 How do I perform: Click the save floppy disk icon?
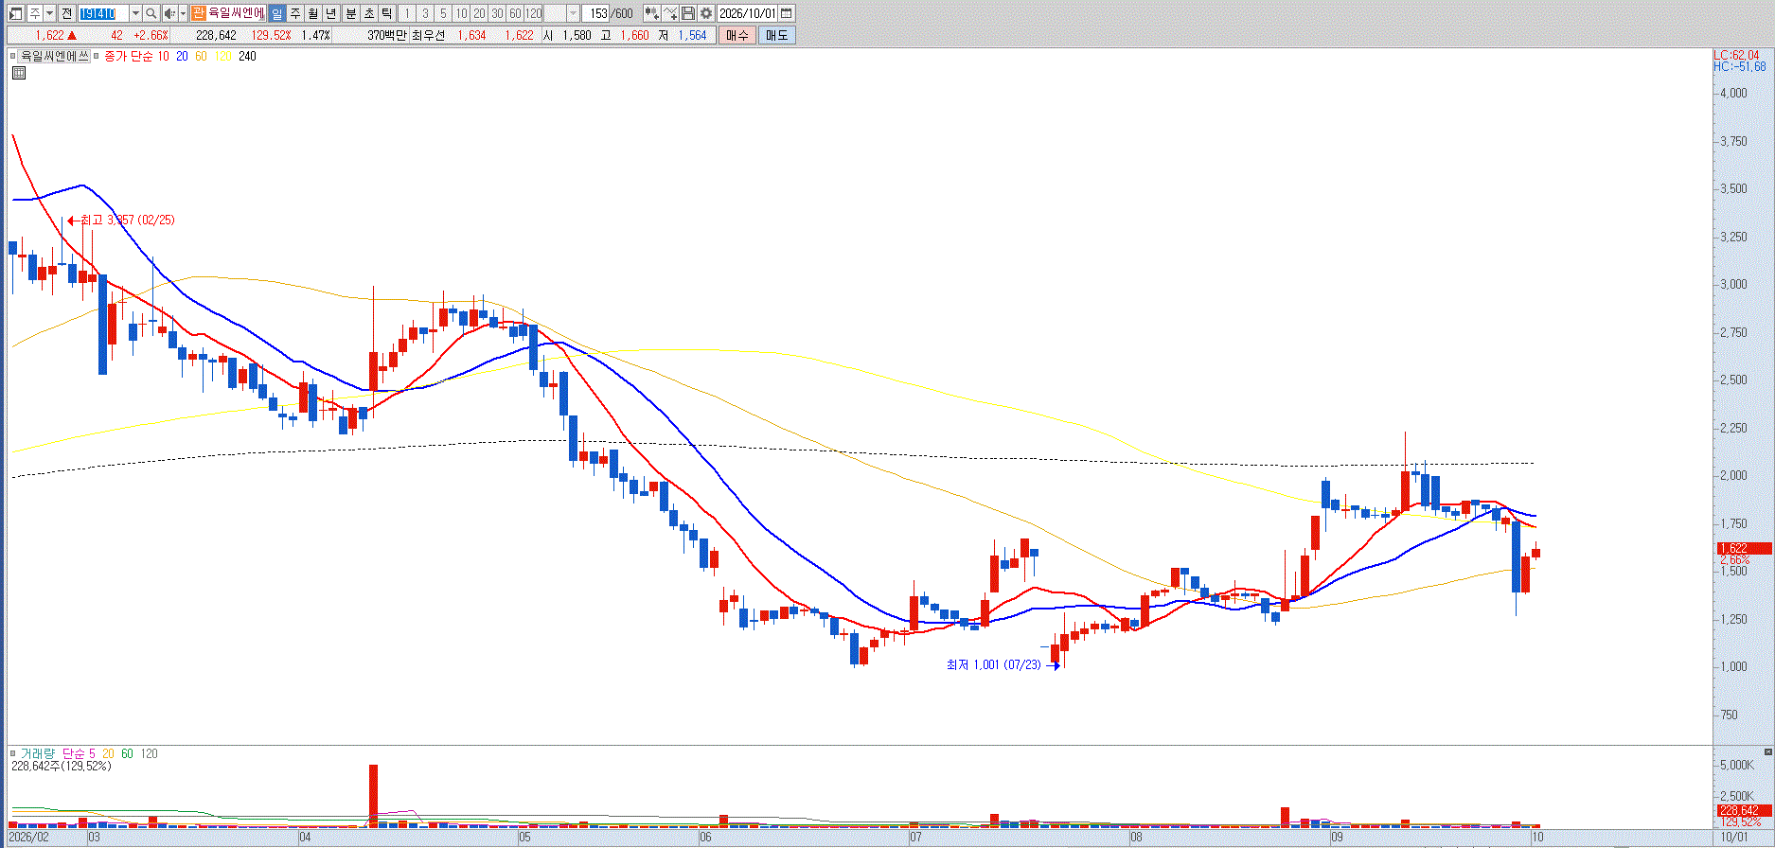(688, 13)
